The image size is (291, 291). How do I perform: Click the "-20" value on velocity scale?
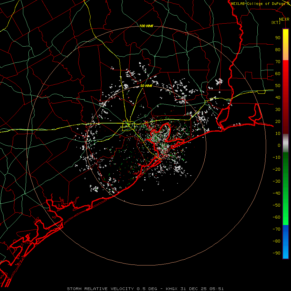point(276,169)
